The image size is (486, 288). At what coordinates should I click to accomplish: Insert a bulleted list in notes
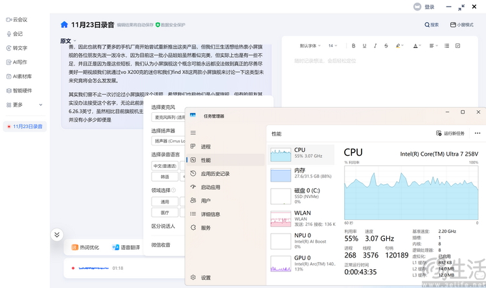446,46
